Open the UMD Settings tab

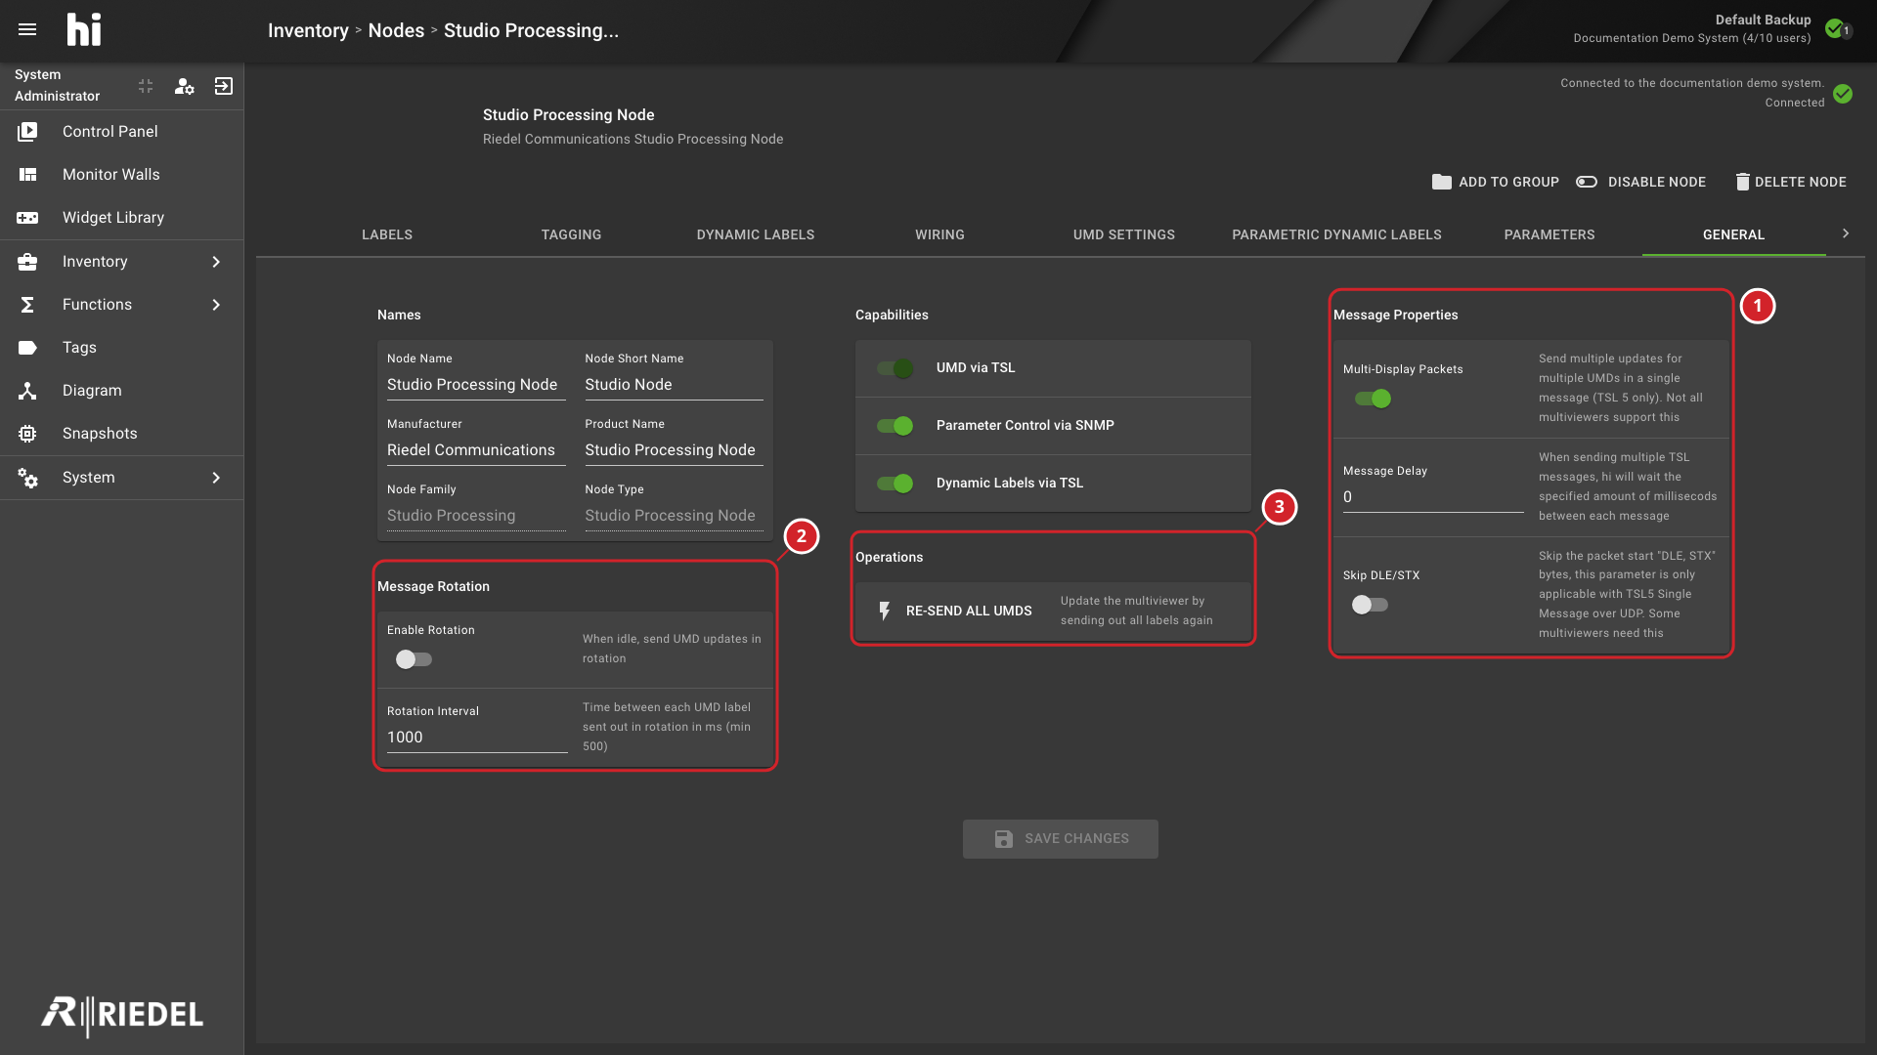(x=1123, y=234)
